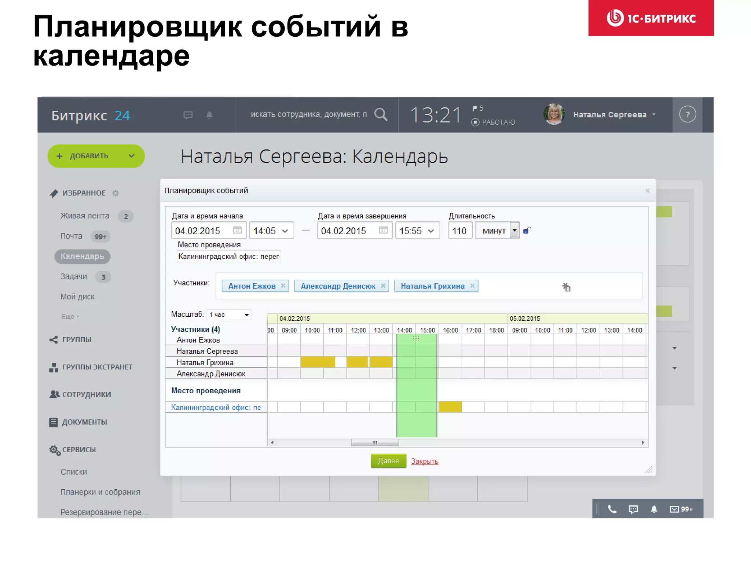Toggle the duration lock icon
The height and width of the screenshot is (563, 751).
(x=527, y=231)
